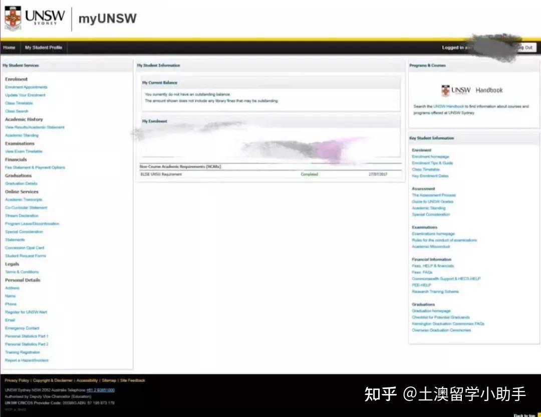The width and height of the screenshot is (541, 417).
Task: Click the UNSW crest logo
Action: [x=13, y=16]
